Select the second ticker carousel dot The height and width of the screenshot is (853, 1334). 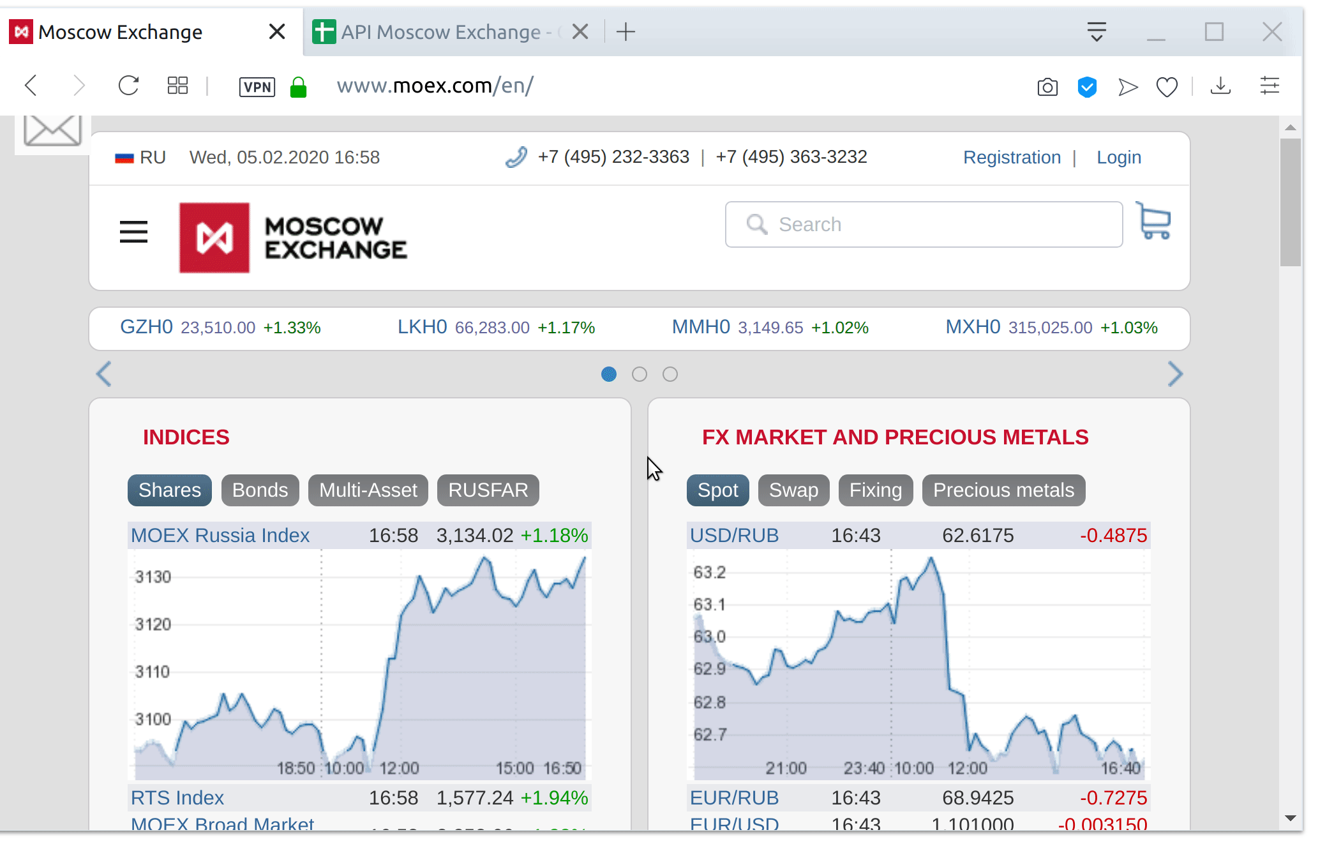tap(639, 374)
